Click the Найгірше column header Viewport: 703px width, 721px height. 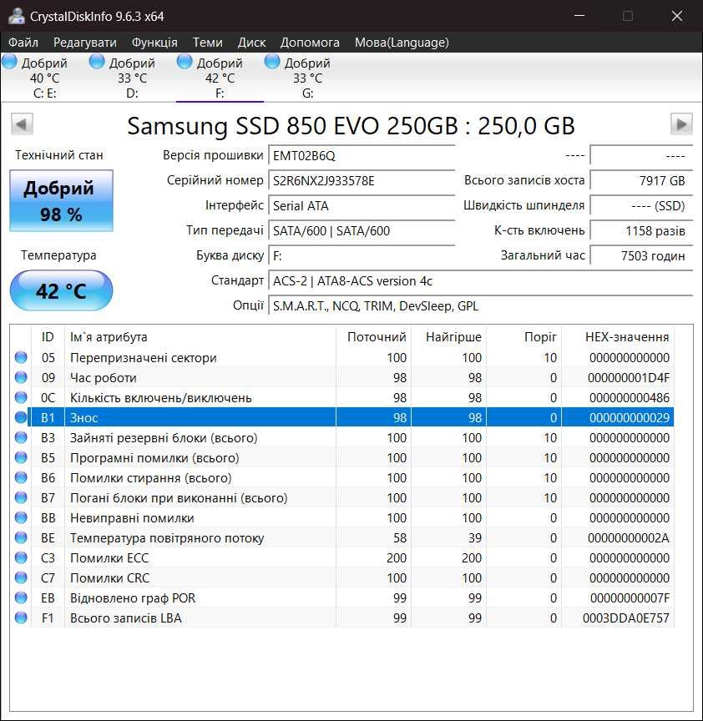tap(449, 337)
